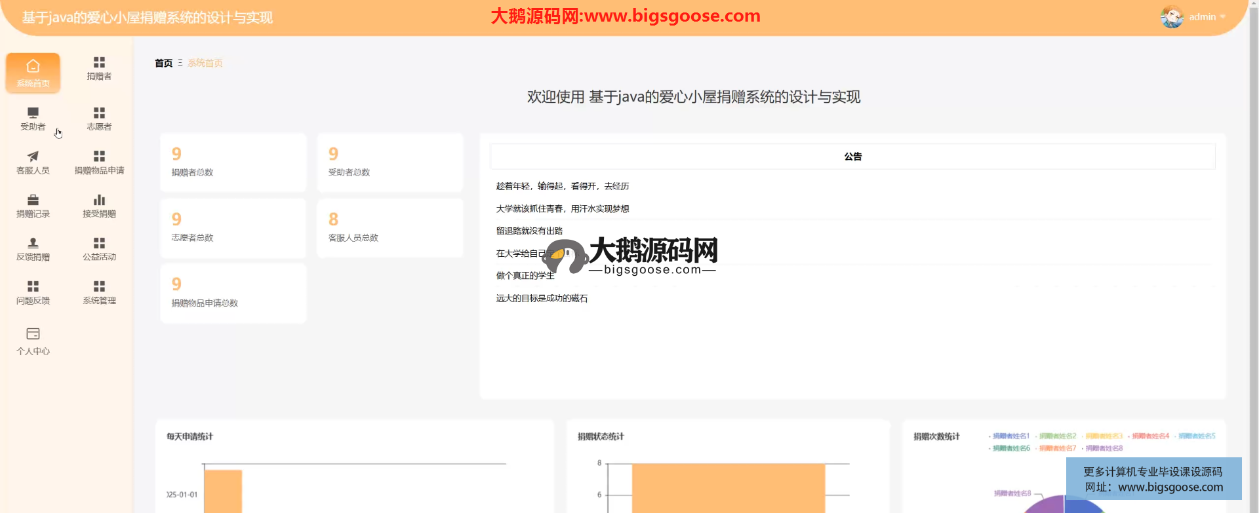
Task: Expand the admin dropdown arrow
Action: [1222, 17]
